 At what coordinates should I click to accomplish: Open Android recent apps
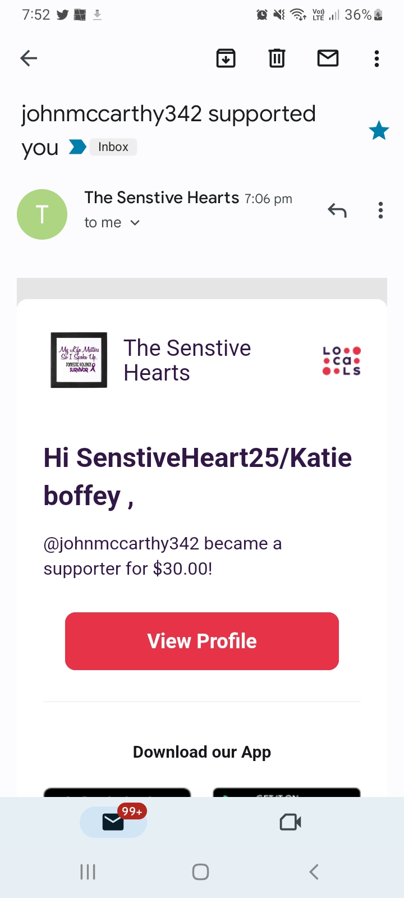pos(88,872)
